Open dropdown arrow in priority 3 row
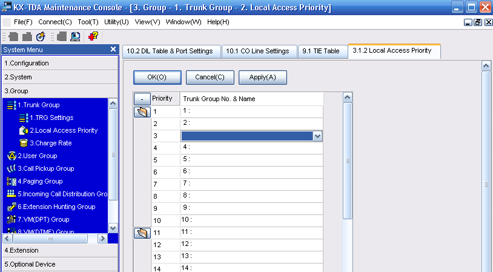The height and width of the screenshot is (272, 493). (x=317, y=136)
